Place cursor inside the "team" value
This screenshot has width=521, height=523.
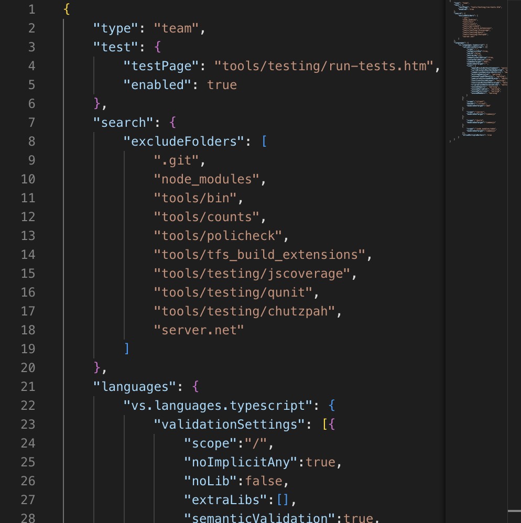pos(178,28)
